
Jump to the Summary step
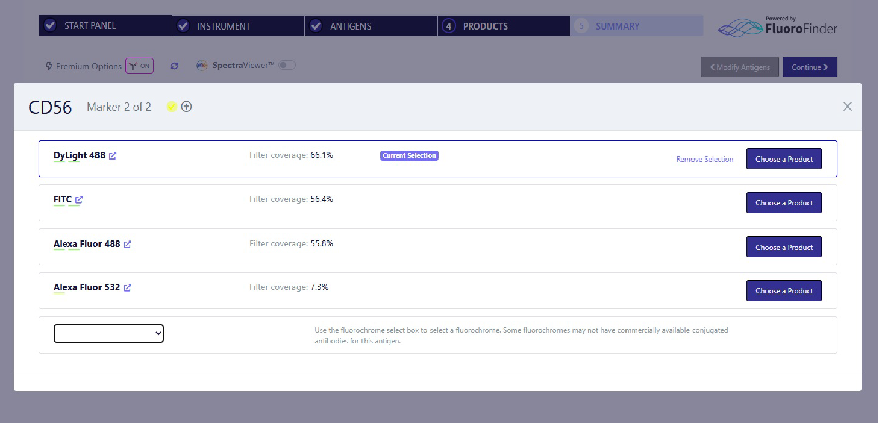[x=636, y=26]
